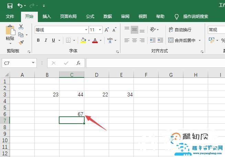Toggle Bold formatting
The width and height of the screenshot is (225, 157).
click(38, 40)
